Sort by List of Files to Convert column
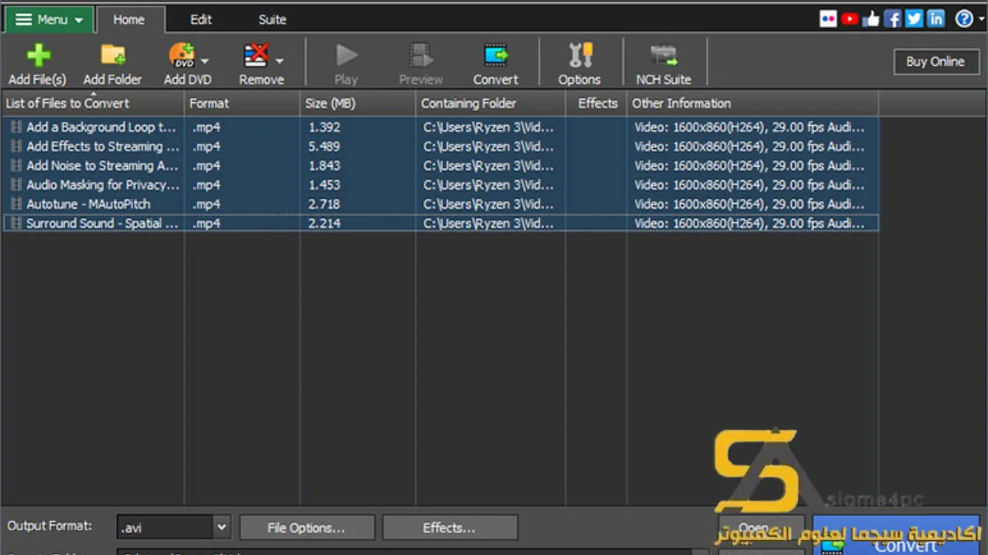This screenshot has height=555, width=988. coord(92,104)
